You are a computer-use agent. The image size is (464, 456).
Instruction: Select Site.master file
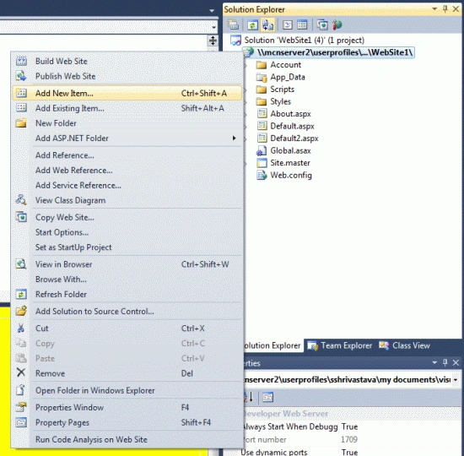click(x=283, y=163)
